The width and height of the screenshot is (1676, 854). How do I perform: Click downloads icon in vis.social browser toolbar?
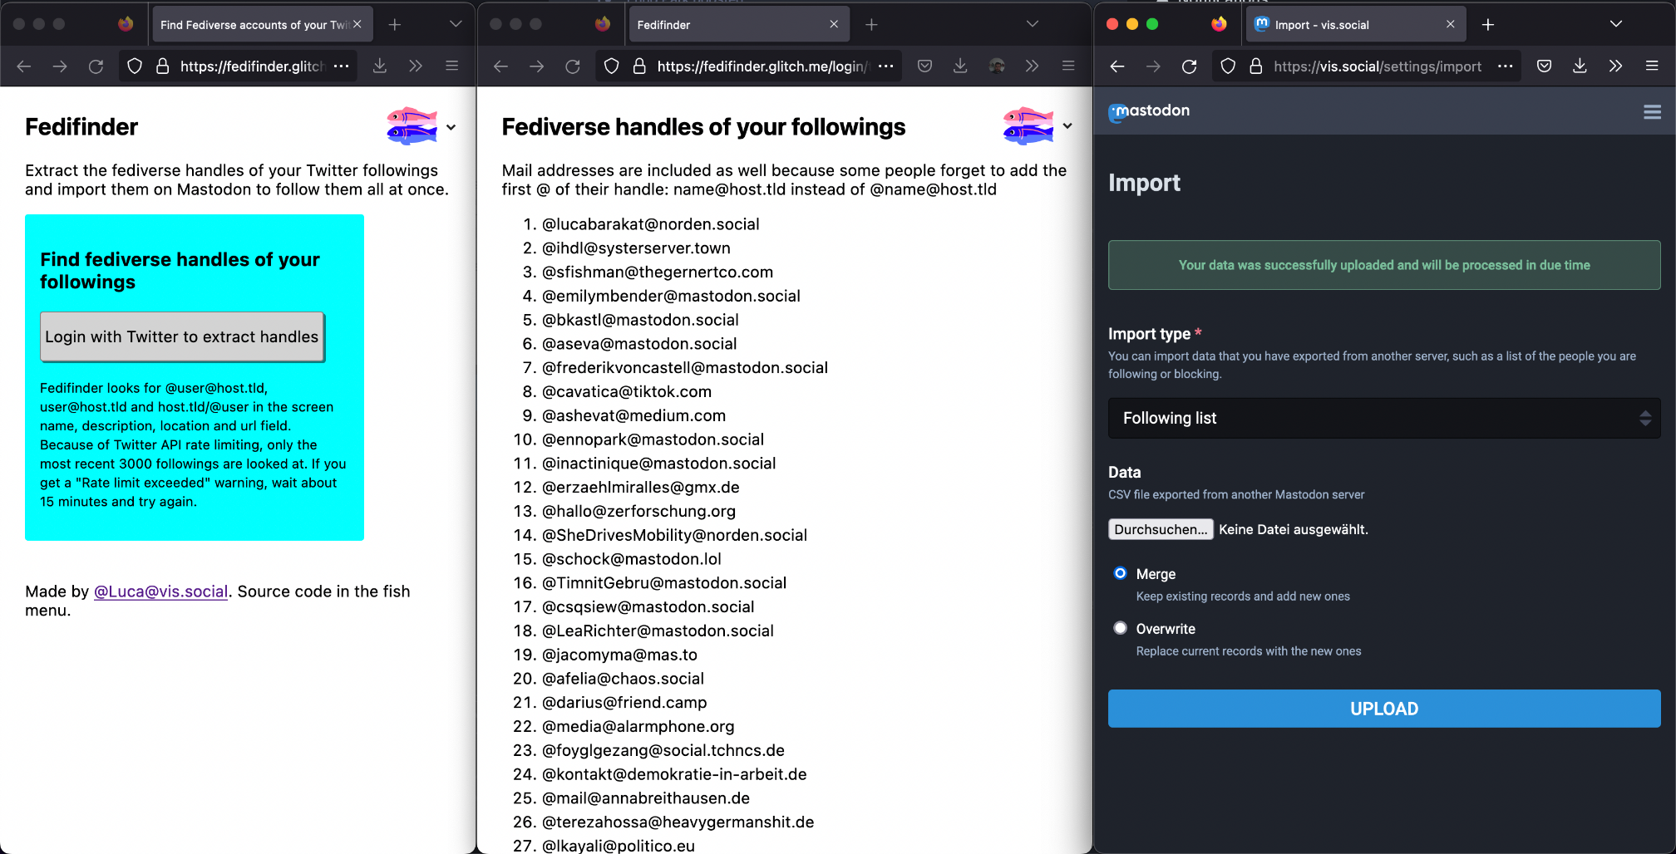click(1580, 66)
